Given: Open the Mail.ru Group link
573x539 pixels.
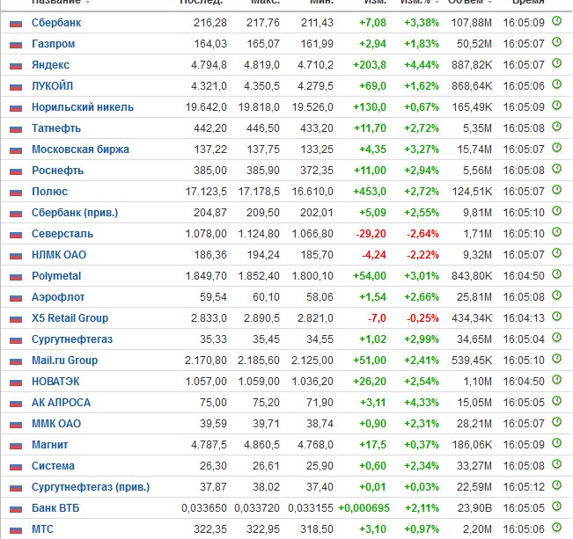Looking at the screenshot, I should click(x=64, y=361).
